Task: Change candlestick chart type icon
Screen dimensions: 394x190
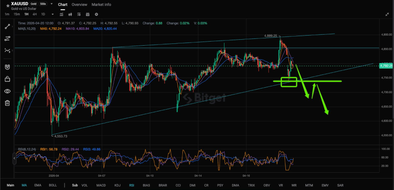Action: 70,14
